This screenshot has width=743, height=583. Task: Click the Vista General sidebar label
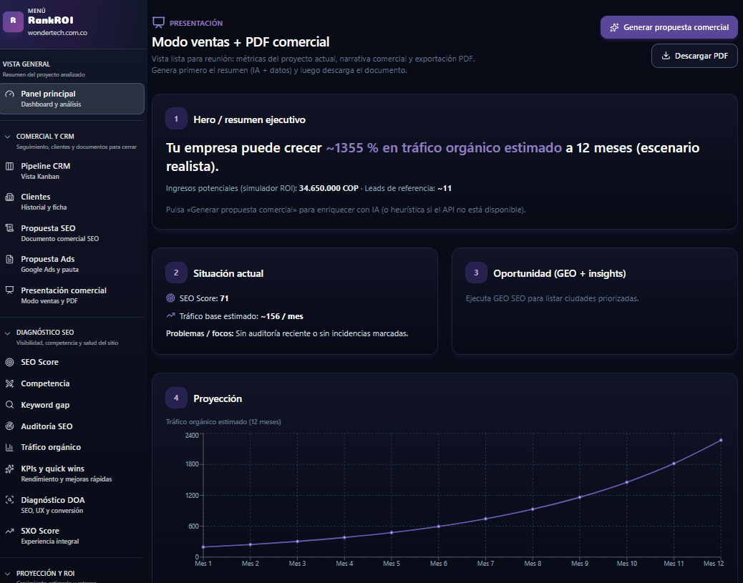point(26,64)
